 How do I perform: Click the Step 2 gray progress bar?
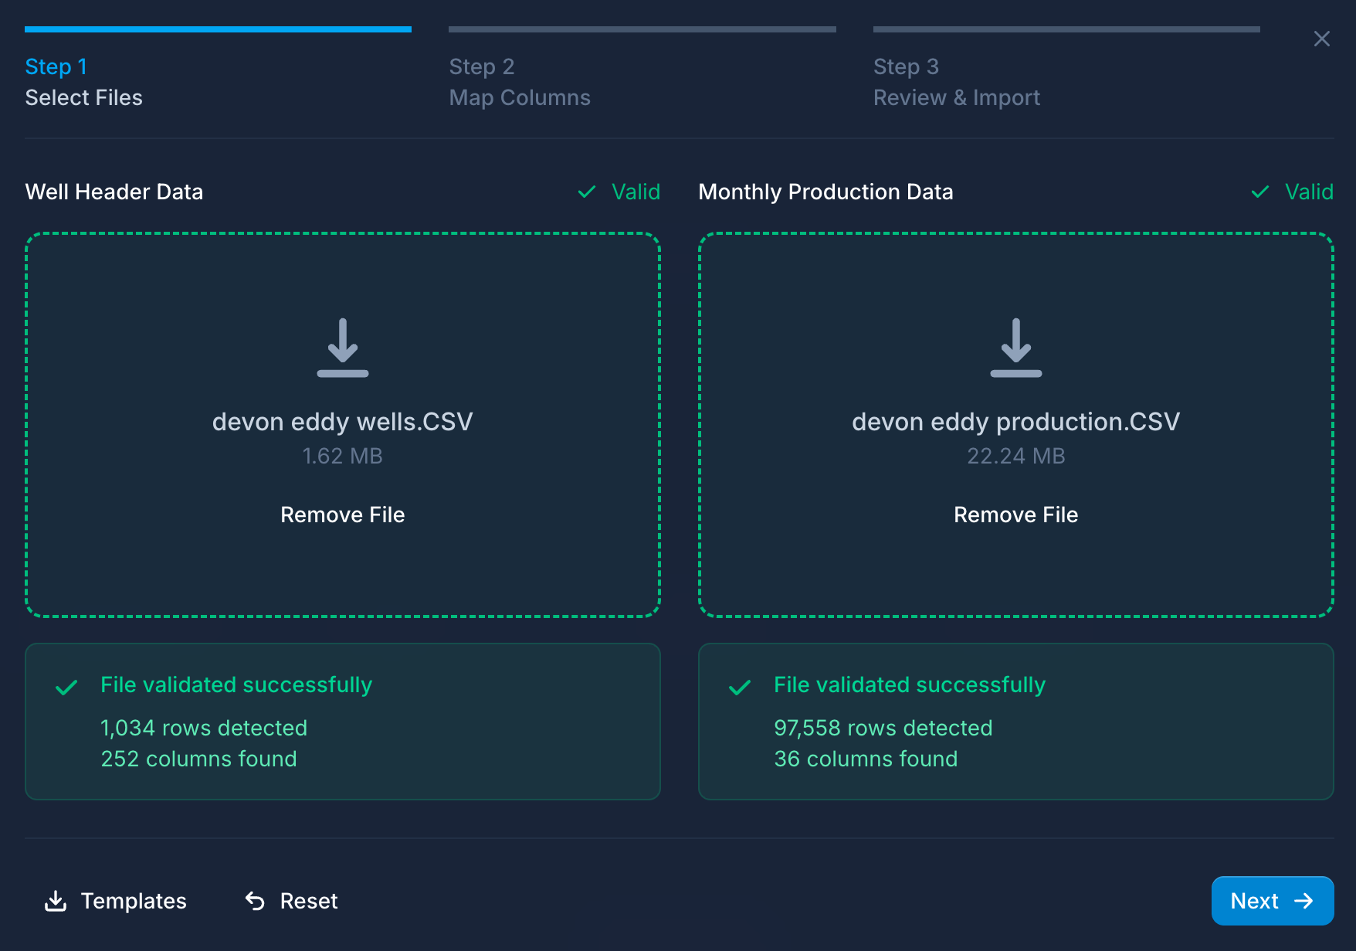(x=642, y=29)
